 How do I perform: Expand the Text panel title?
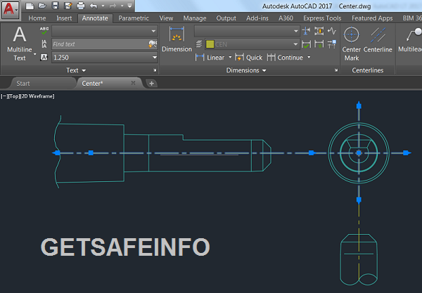pyautogui.click(x=76, y=70)
